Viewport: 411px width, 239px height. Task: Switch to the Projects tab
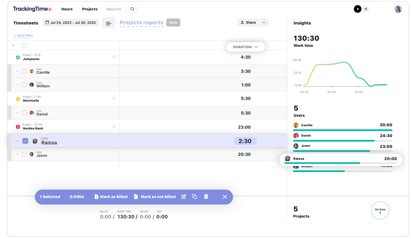point(90,9)
